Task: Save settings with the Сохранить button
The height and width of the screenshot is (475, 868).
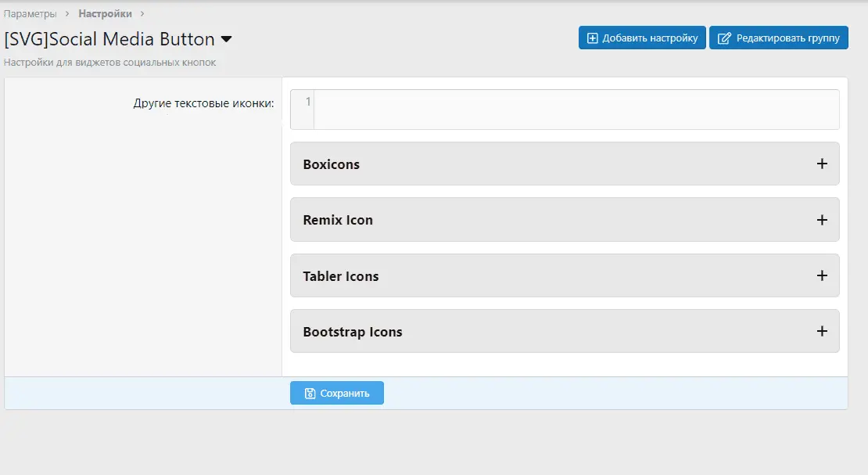Action: 337,394
